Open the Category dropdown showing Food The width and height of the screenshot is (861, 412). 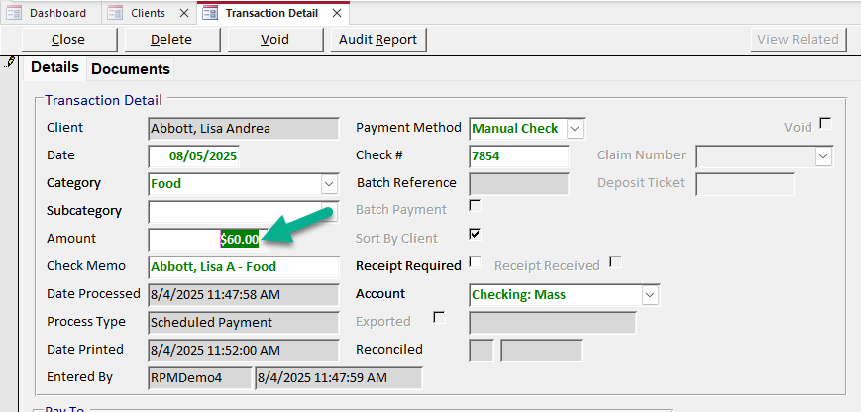click(x=329, y=184)
